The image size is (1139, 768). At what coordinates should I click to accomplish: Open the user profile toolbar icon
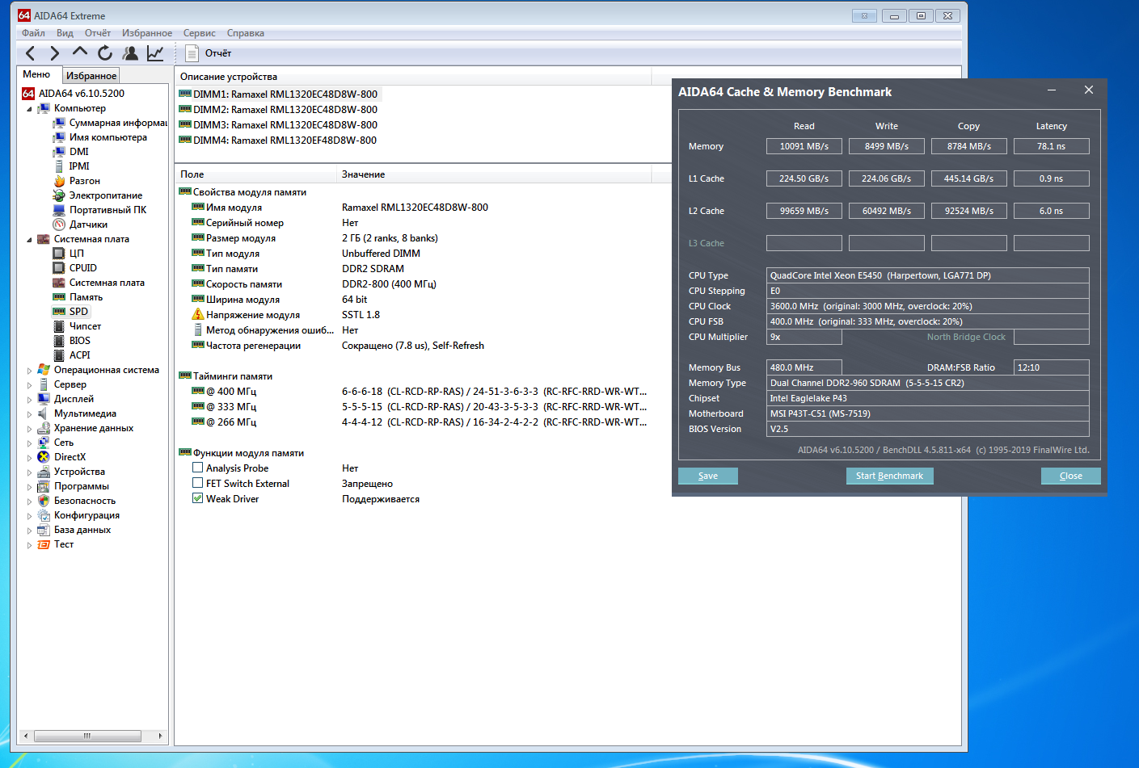point(130,53)
